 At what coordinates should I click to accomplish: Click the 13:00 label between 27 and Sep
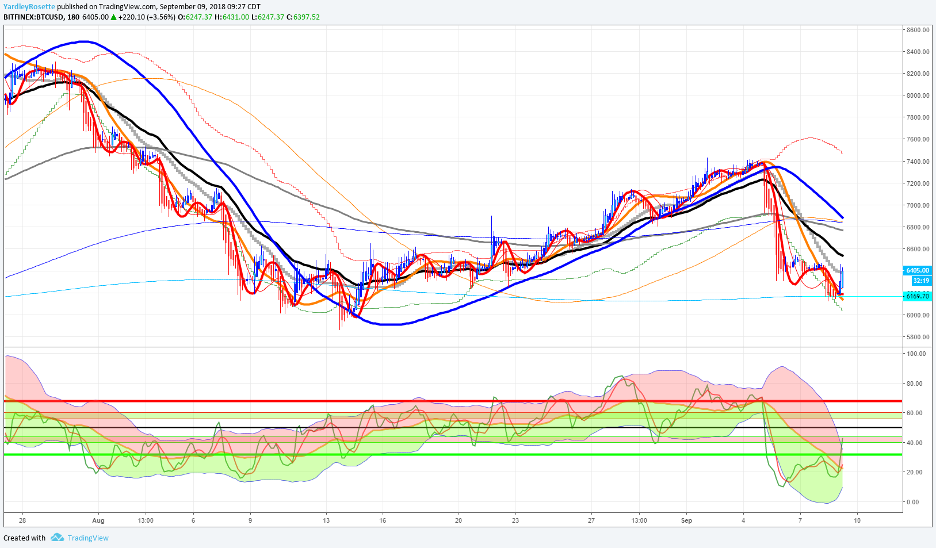tap(639, 520)
